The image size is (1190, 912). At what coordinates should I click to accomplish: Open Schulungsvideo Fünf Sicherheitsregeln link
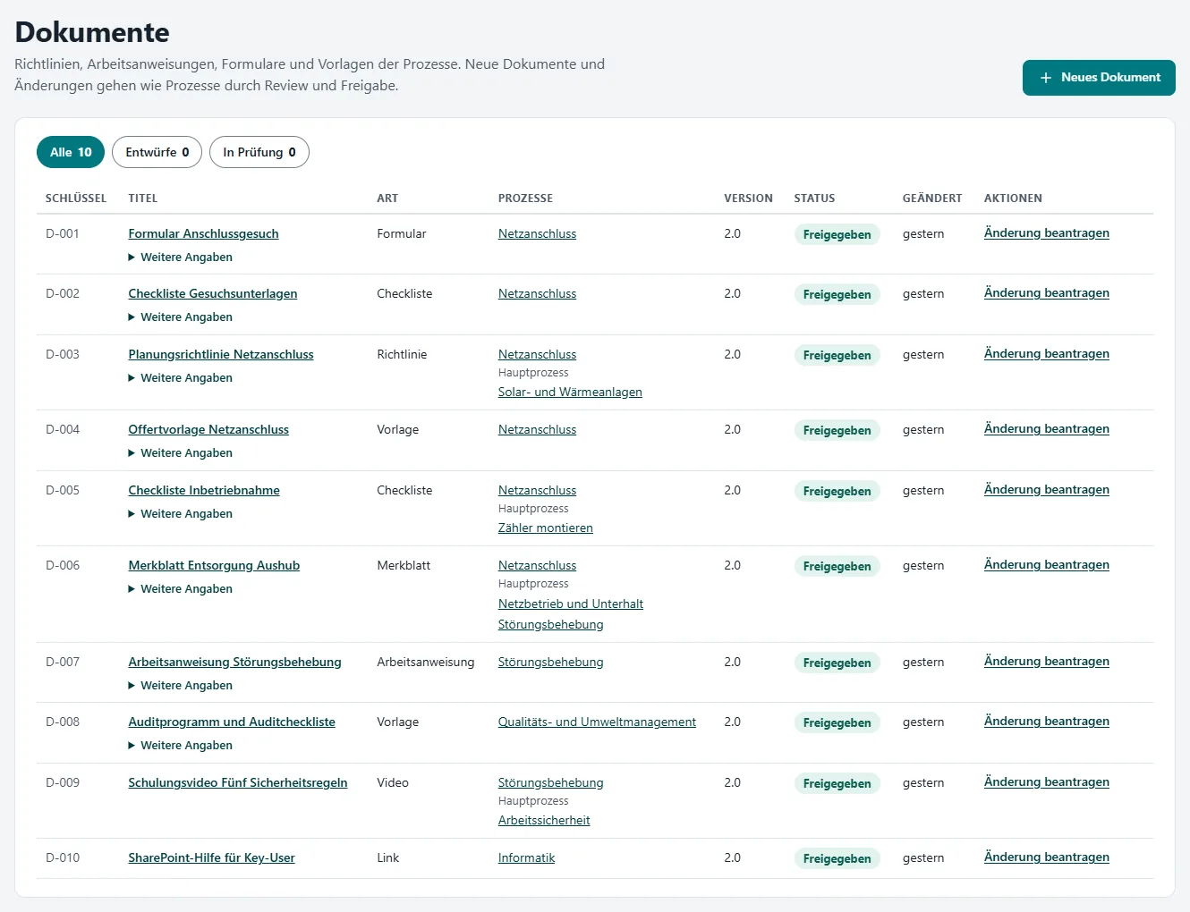(x=238, y=782)
